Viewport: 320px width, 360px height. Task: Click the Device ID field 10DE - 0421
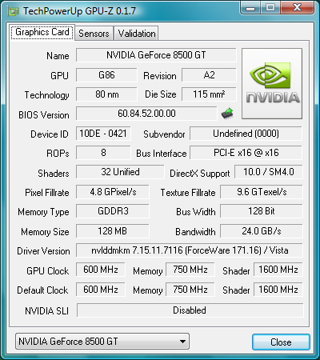tap(103, 134)
